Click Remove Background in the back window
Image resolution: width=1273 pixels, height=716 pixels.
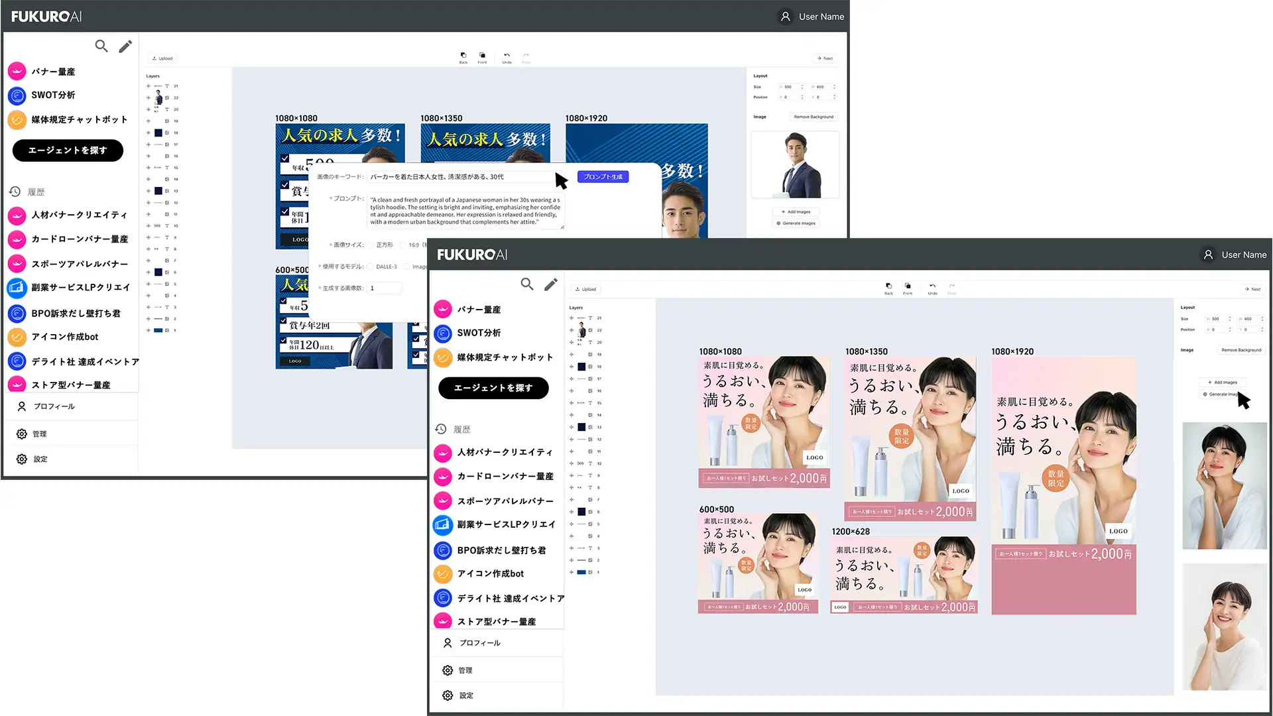pos(814,117)
